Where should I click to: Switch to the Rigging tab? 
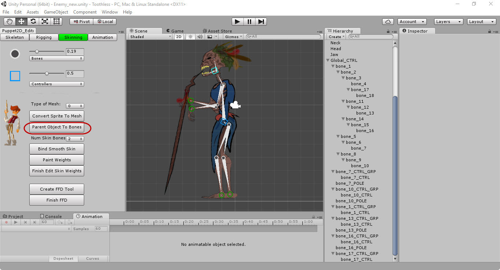coord(44,37)
